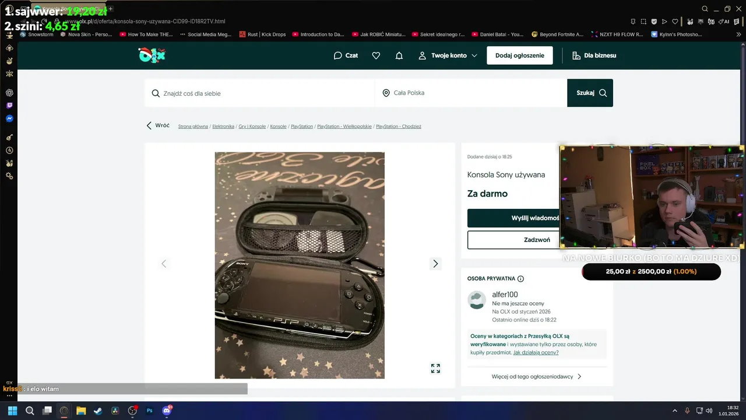
Task: Open 'How To Make THE...' bookmark
Action: coord(146,34)
